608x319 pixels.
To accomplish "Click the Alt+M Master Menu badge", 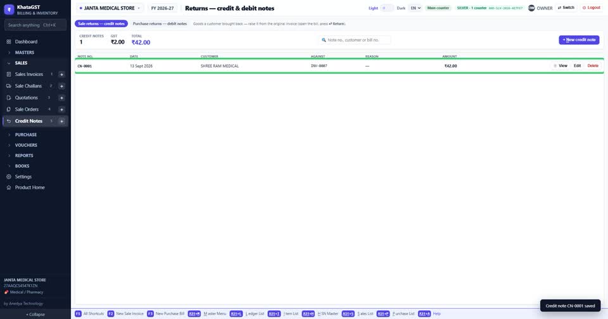I will click(194, 313).
